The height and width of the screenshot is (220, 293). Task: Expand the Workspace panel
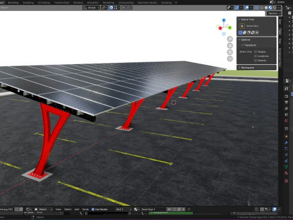click(x=256, y=67)
